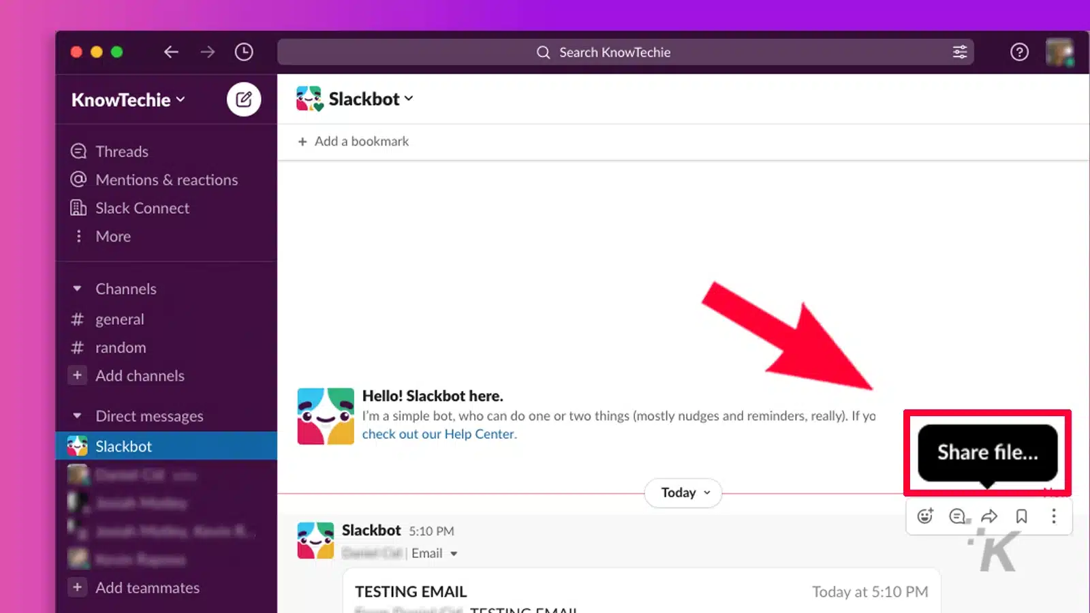The image size is (1090, 613).
Task: Open the user profile avatar
Action: pos(1059,52)
